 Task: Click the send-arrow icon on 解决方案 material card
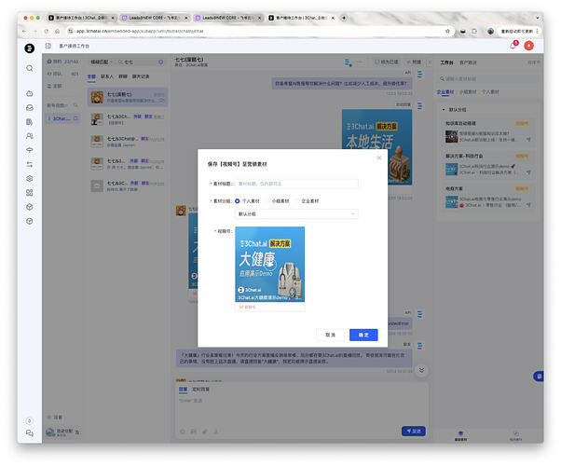(528, 172)
